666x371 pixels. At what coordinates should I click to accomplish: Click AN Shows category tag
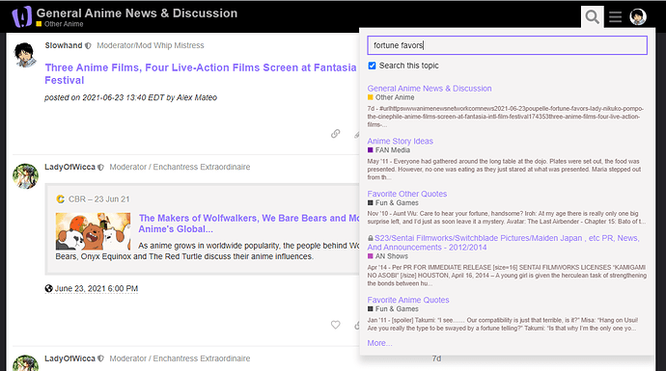[388, 256]
